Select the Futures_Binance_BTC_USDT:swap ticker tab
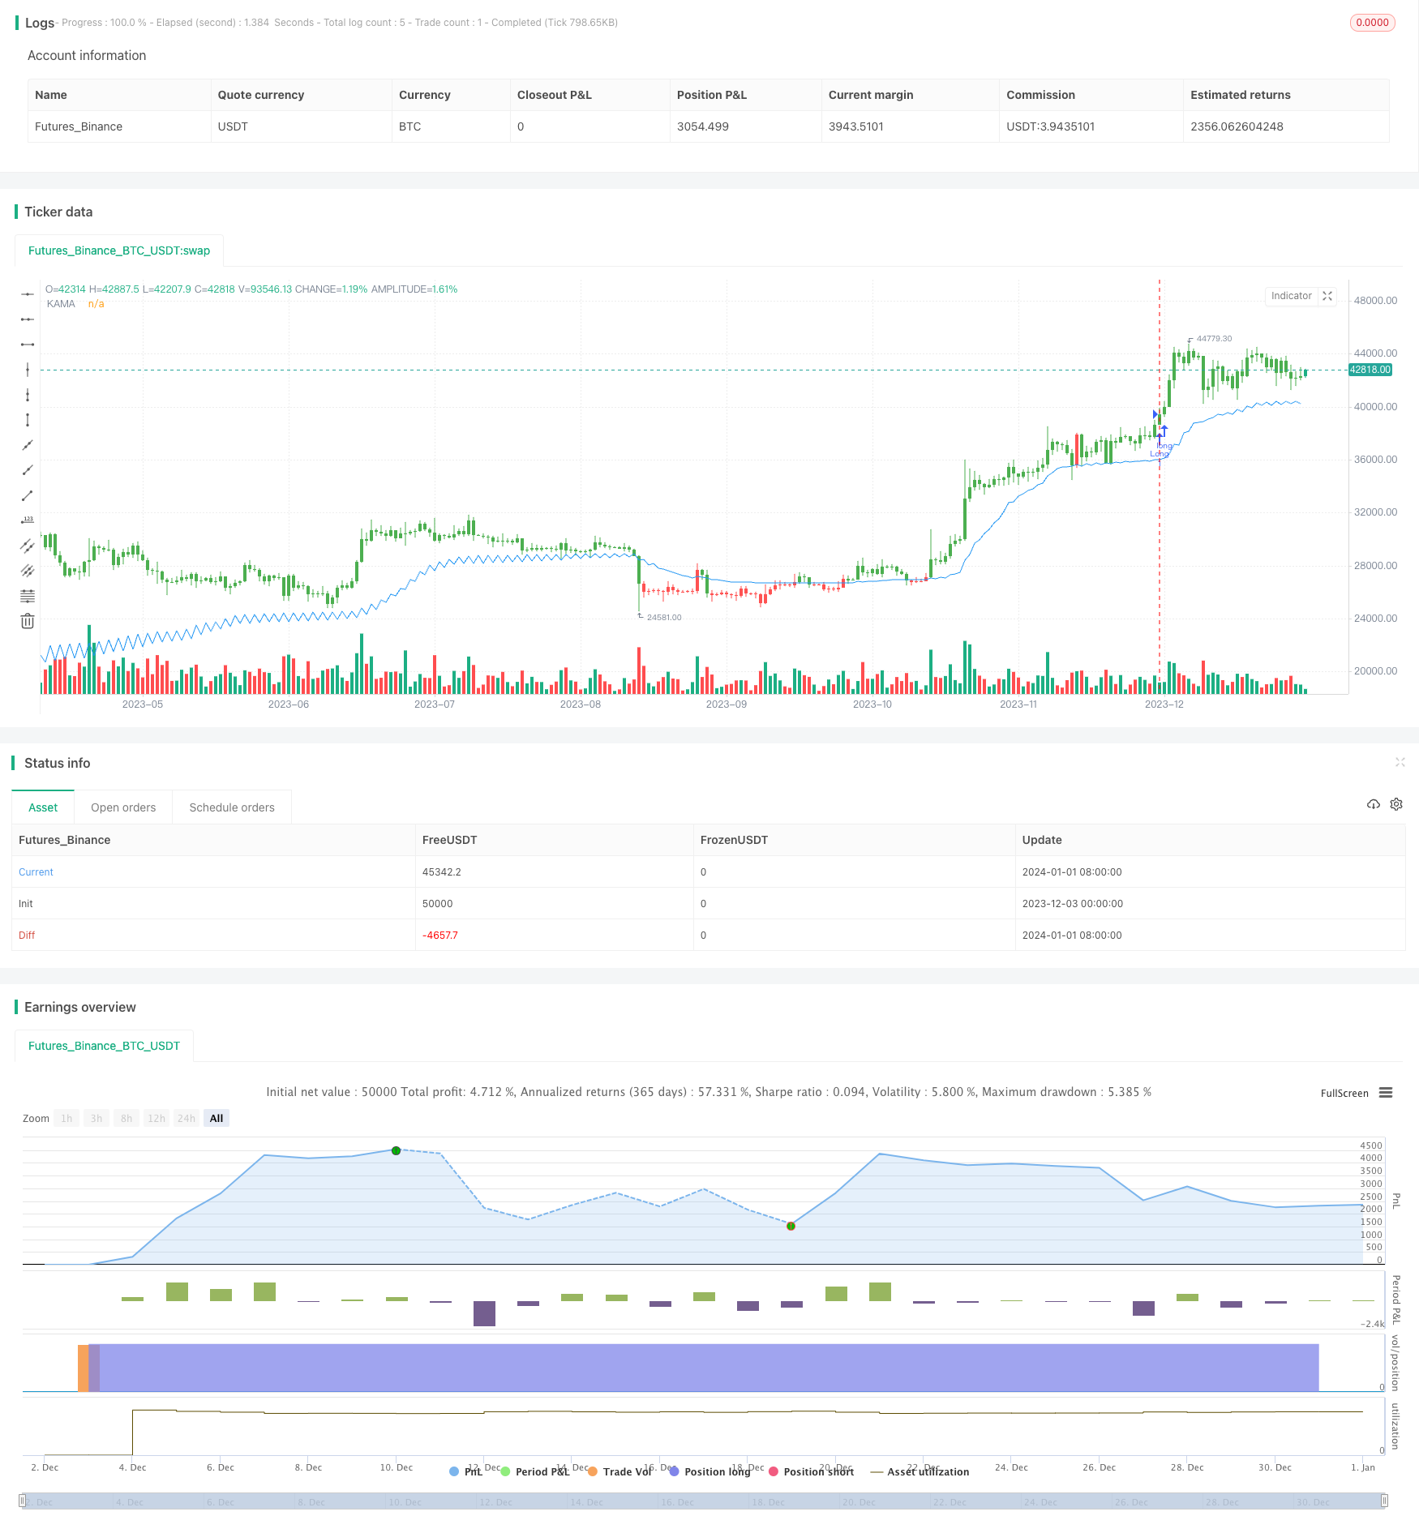The height and width of the screenshot is (1533, 1419). 119,251
